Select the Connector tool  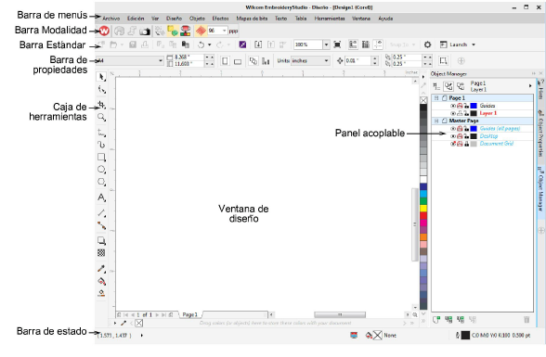[x=101, y=225]
